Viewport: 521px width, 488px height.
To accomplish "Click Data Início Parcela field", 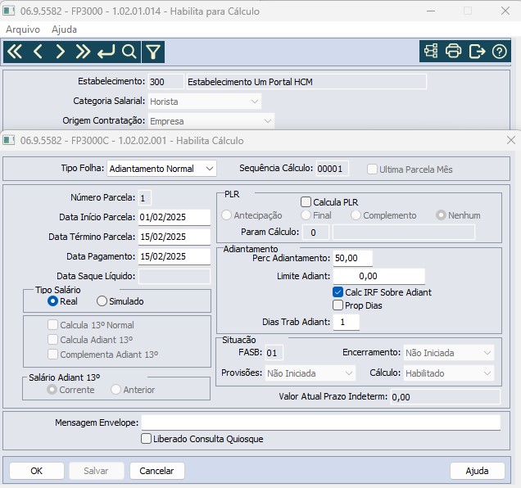I will point(174,217).
